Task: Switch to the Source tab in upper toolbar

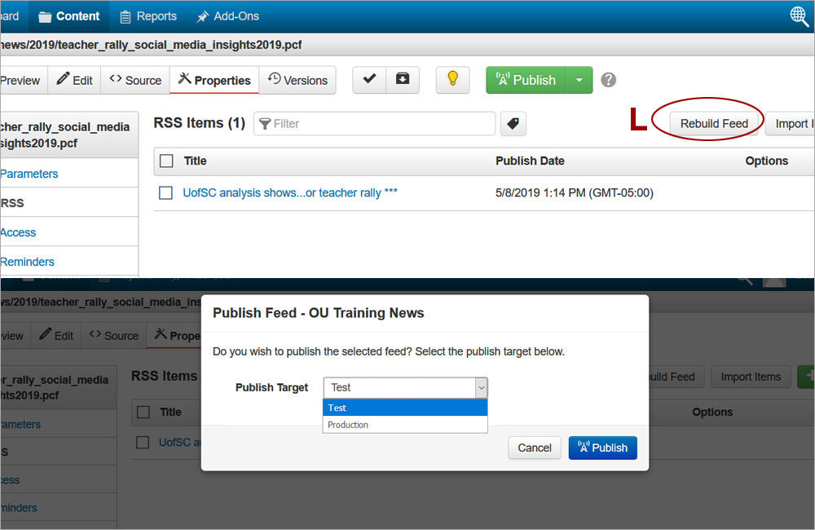Action: click(135, 80)
